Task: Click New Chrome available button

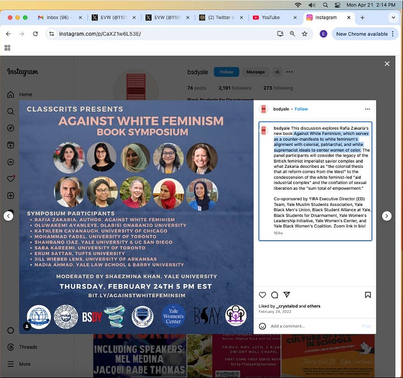Action: coord(362,34)
